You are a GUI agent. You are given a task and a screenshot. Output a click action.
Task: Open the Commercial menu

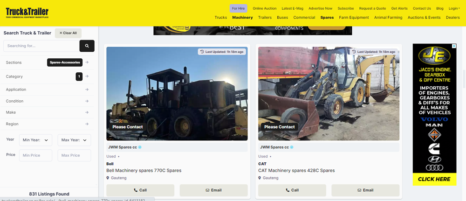click(x=304, y=18)
